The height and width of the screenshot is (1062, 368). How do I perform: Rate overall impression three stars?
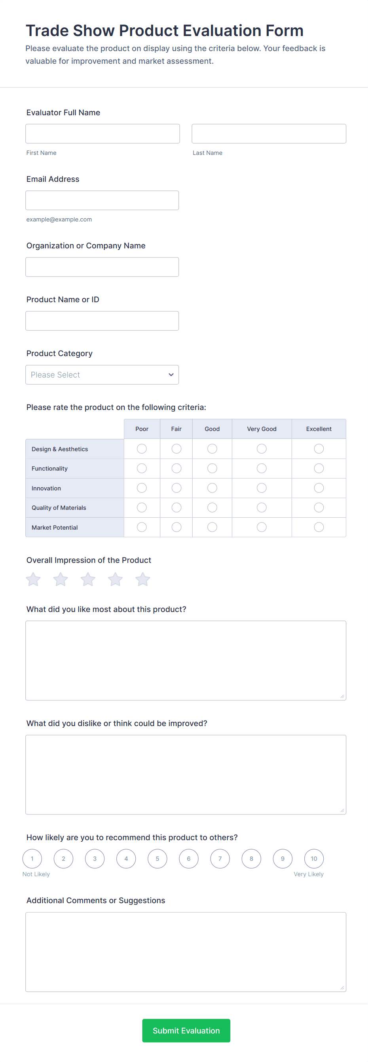click(x=88, y=579)
